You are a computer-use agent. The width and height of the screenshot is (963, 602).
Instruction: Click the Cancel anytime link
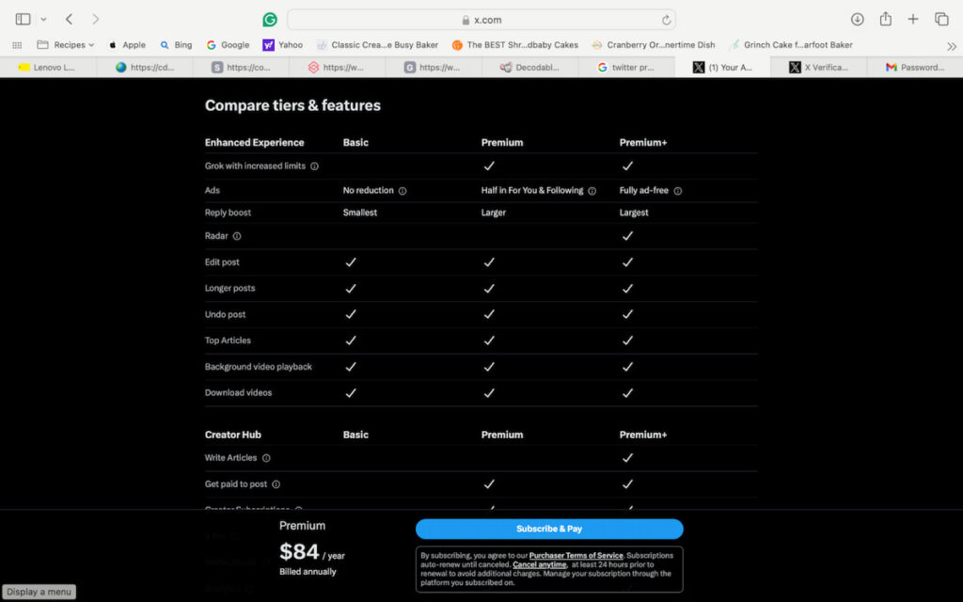(x=539, y=564)
